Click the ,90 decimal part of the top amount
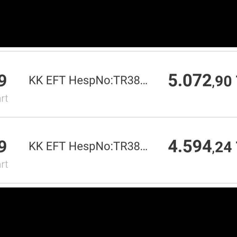The image size is (237, 237). point(222,82)
